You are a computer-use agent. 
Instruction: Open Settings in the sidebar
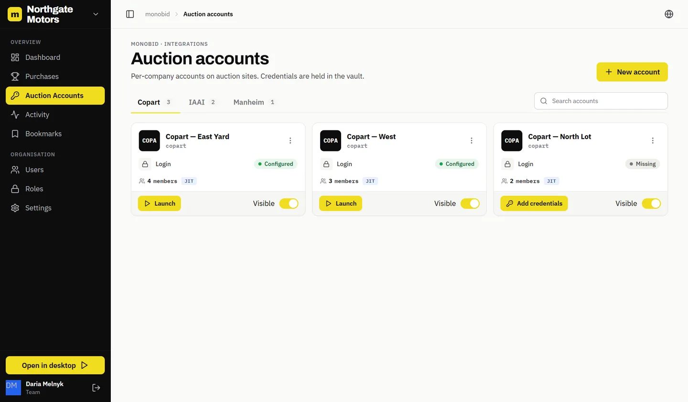pos(55,208)
